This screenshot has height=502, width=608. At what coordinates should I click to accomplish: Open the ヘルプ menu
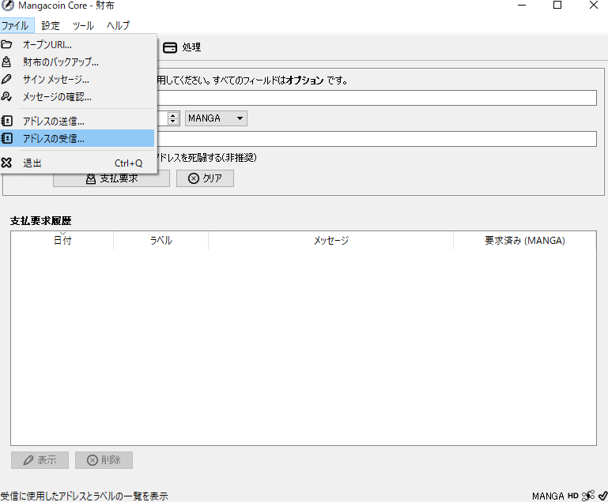click(119, 25)
